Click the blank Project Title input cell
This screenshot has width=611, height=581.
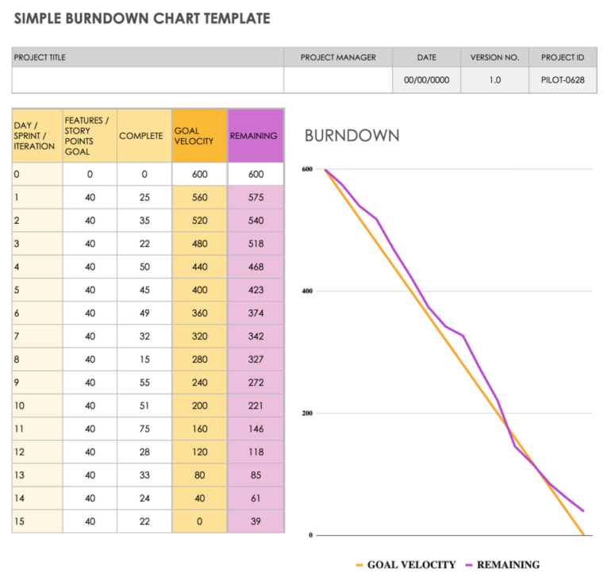148,80
